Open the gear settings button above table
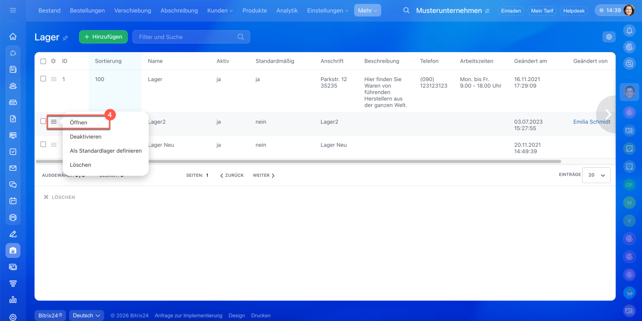642x321 pixels. click(x=609, y=37)
